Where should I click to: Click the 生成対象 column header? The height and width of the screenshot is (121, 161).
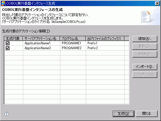point(13,39)
